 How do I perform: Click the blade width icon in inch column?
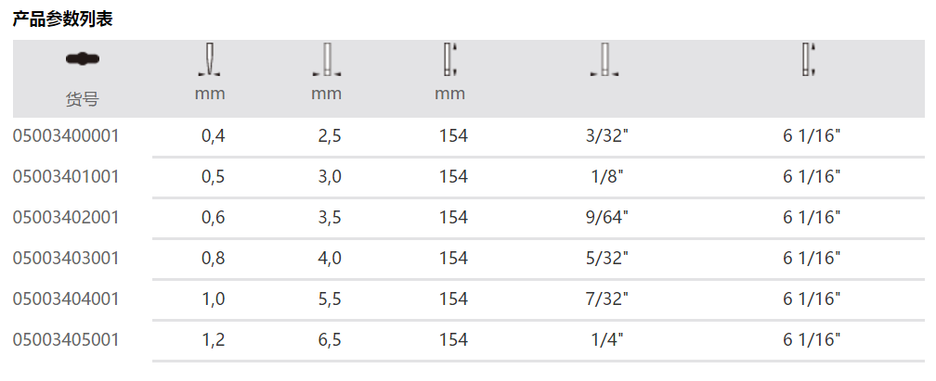point(604,59)
